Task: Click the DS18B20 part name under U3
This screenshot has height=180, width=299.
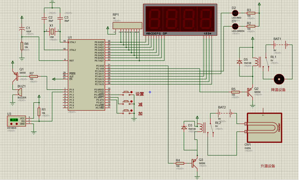Action: pyautogui.click(x=12, y=128)
